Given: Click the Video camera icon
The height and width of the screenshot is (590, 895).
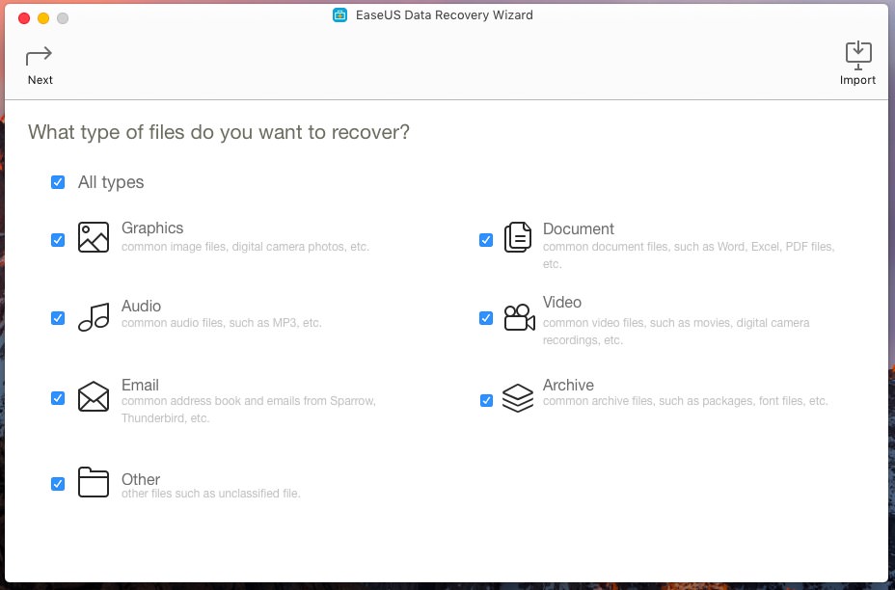Looking at the screenshot, I should click(x=518, y=317).
